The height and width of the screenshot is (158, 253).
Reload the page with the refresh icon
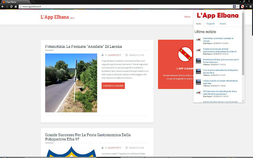tap(11, 7)
